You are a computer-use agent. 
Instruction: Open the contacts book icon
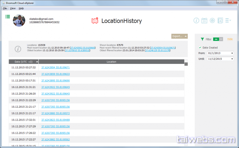point(220,21)
